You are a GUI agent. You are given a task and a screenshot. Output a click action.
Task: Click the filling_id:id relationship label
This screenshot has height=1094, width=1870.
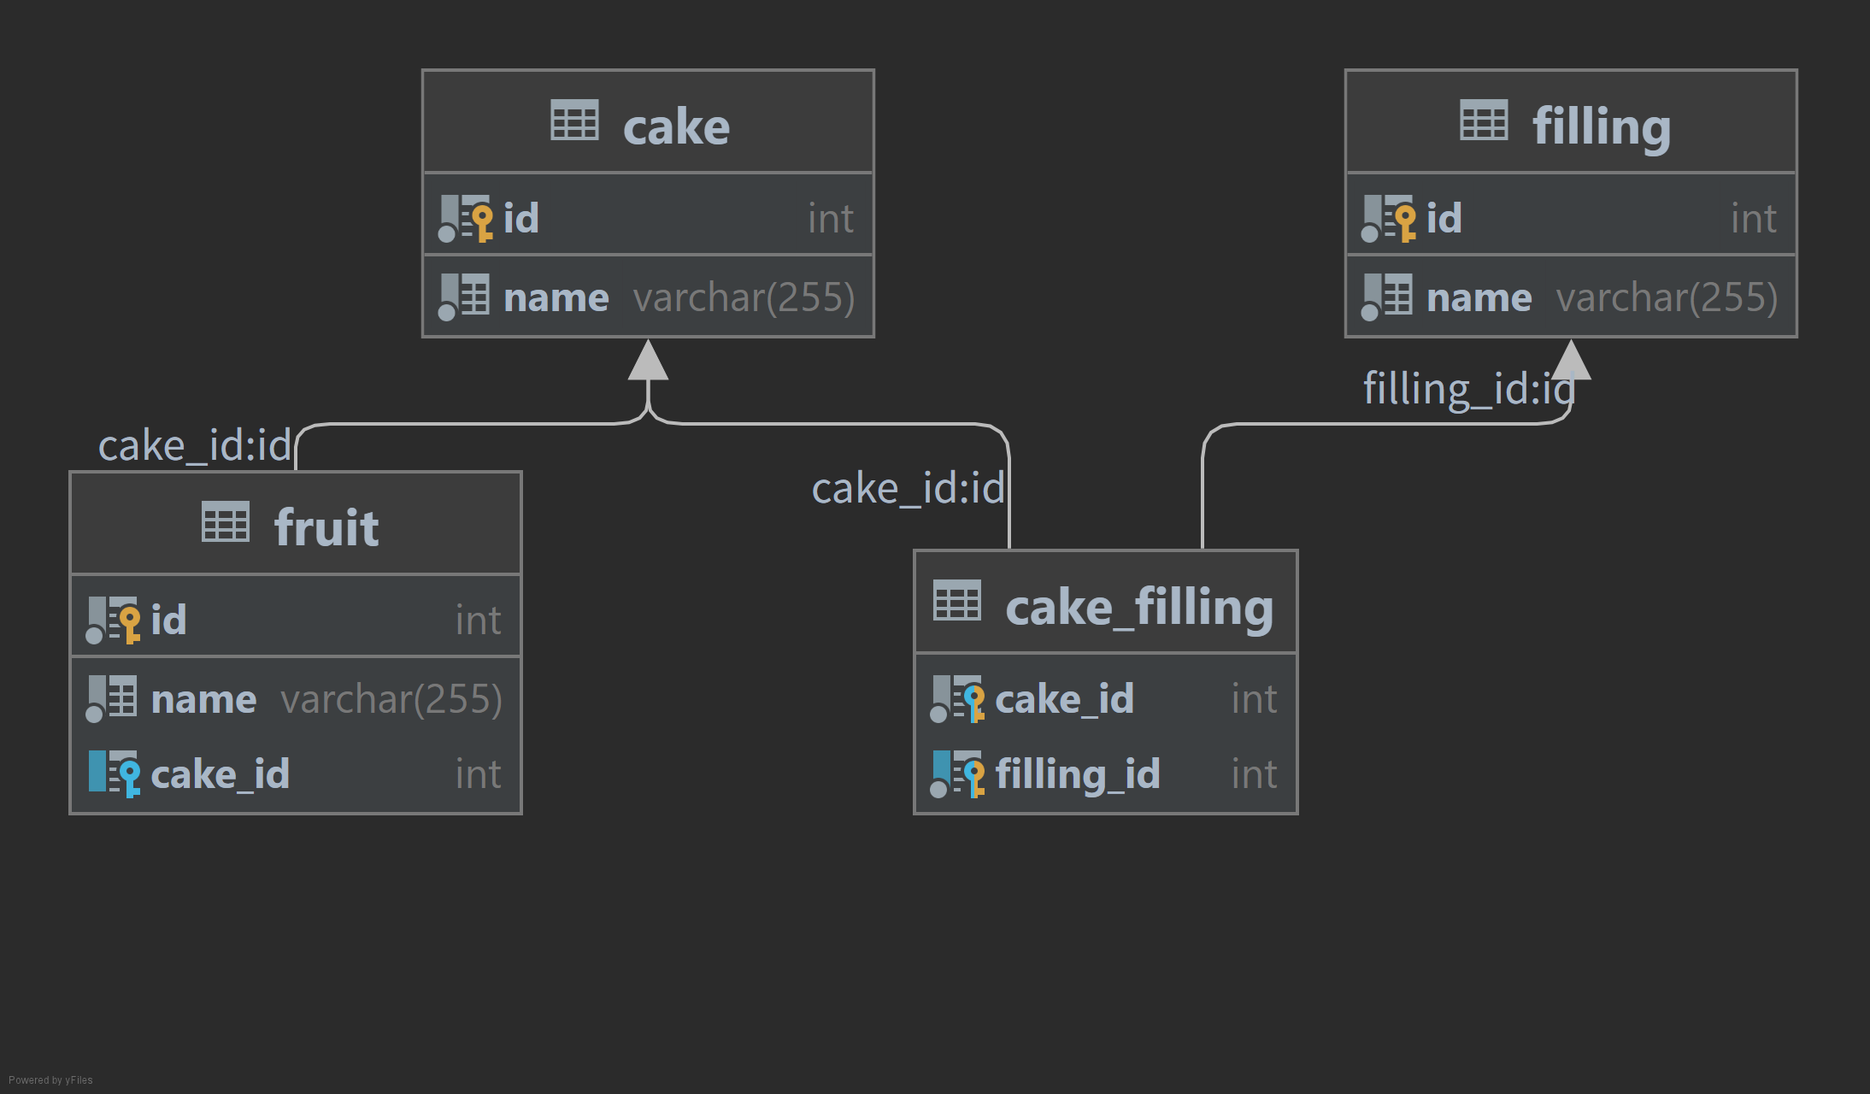[x=1468, y=390]
